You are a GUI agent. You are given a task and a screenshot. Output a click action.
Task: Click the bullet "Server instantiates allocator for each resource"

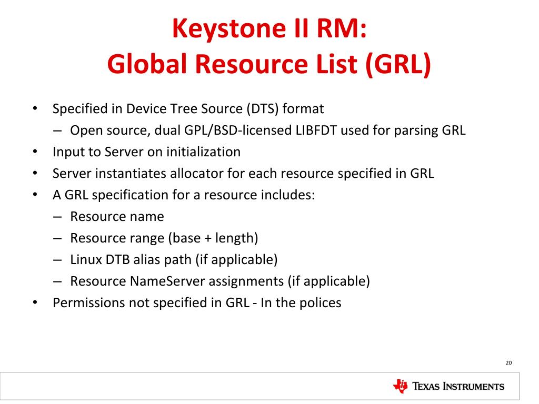pyautogui.click(x=243, y=174)
